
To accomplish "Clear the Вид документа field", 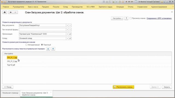I will (70, 25).
